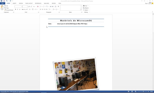
Task: Open the Font dialog launcher
Action: click(x=38, y=12)
